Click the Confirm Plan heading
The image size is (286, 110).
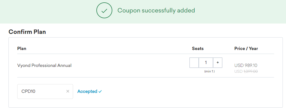tap(27, 32)
